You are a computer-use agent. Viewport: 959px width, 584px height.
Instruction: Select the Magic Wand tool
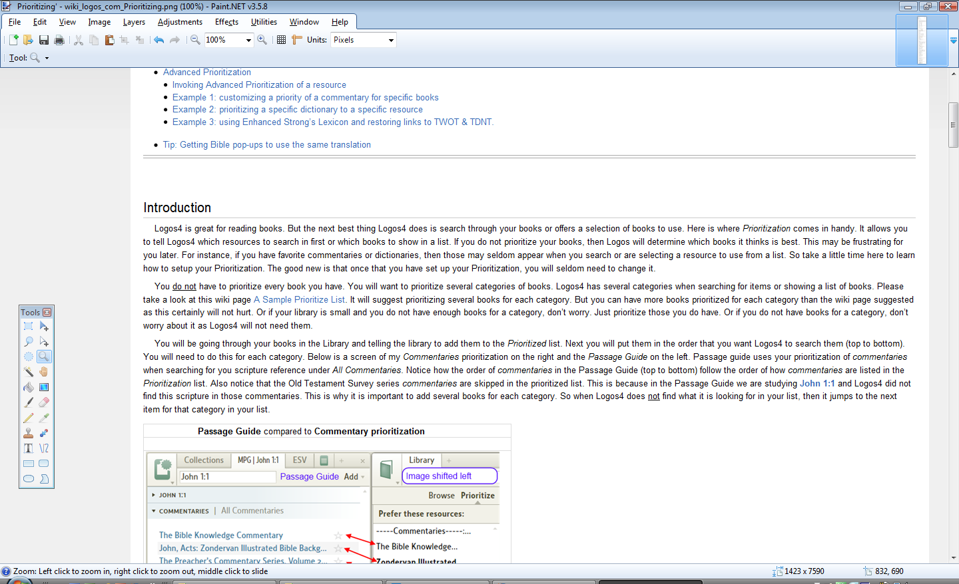point(29,372)
